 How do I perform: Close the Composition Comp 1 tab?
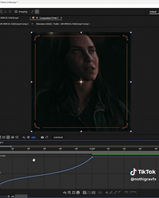(30, 18)
